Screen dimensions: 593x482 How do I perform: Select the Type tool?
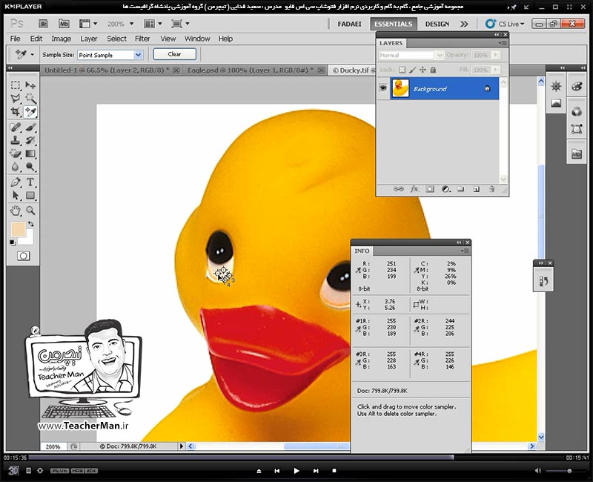[x=30, y=182]
